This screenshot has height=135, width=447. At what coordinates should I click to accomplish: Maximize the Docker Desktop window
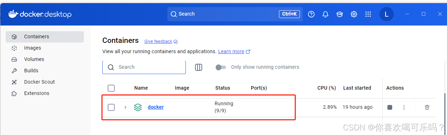tap(424, 14)
